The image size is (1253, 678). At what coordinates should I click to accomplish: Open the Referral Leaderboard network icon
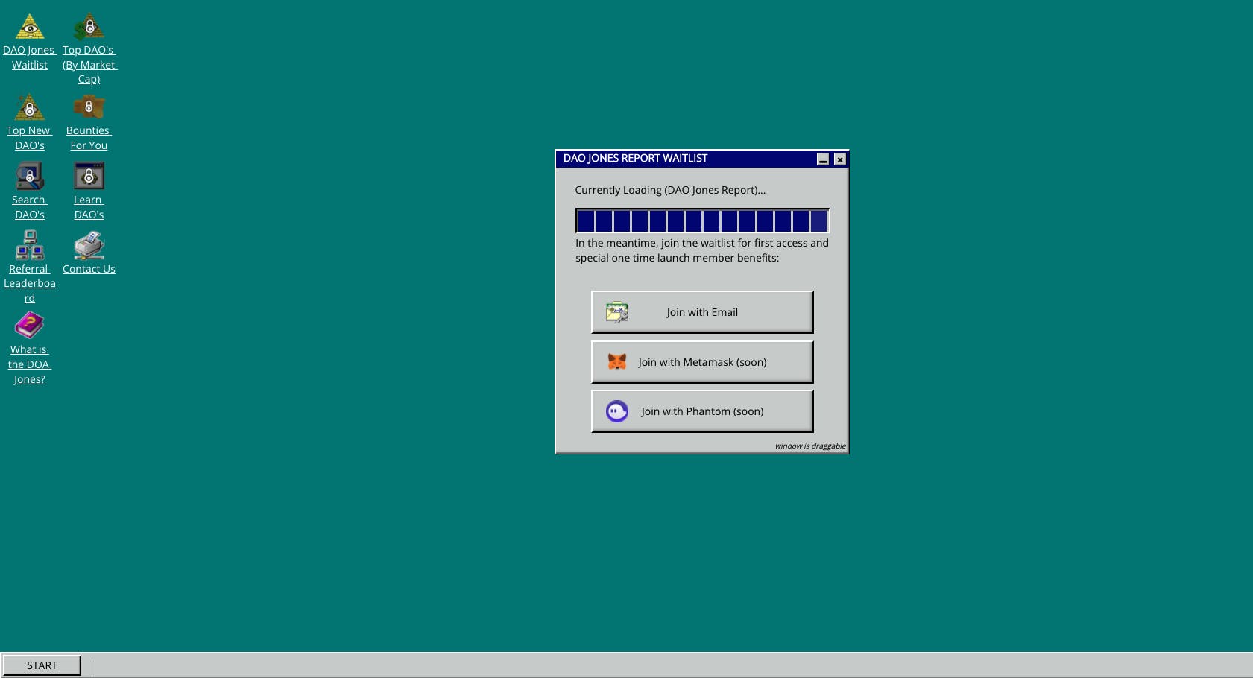pos(30,245)
